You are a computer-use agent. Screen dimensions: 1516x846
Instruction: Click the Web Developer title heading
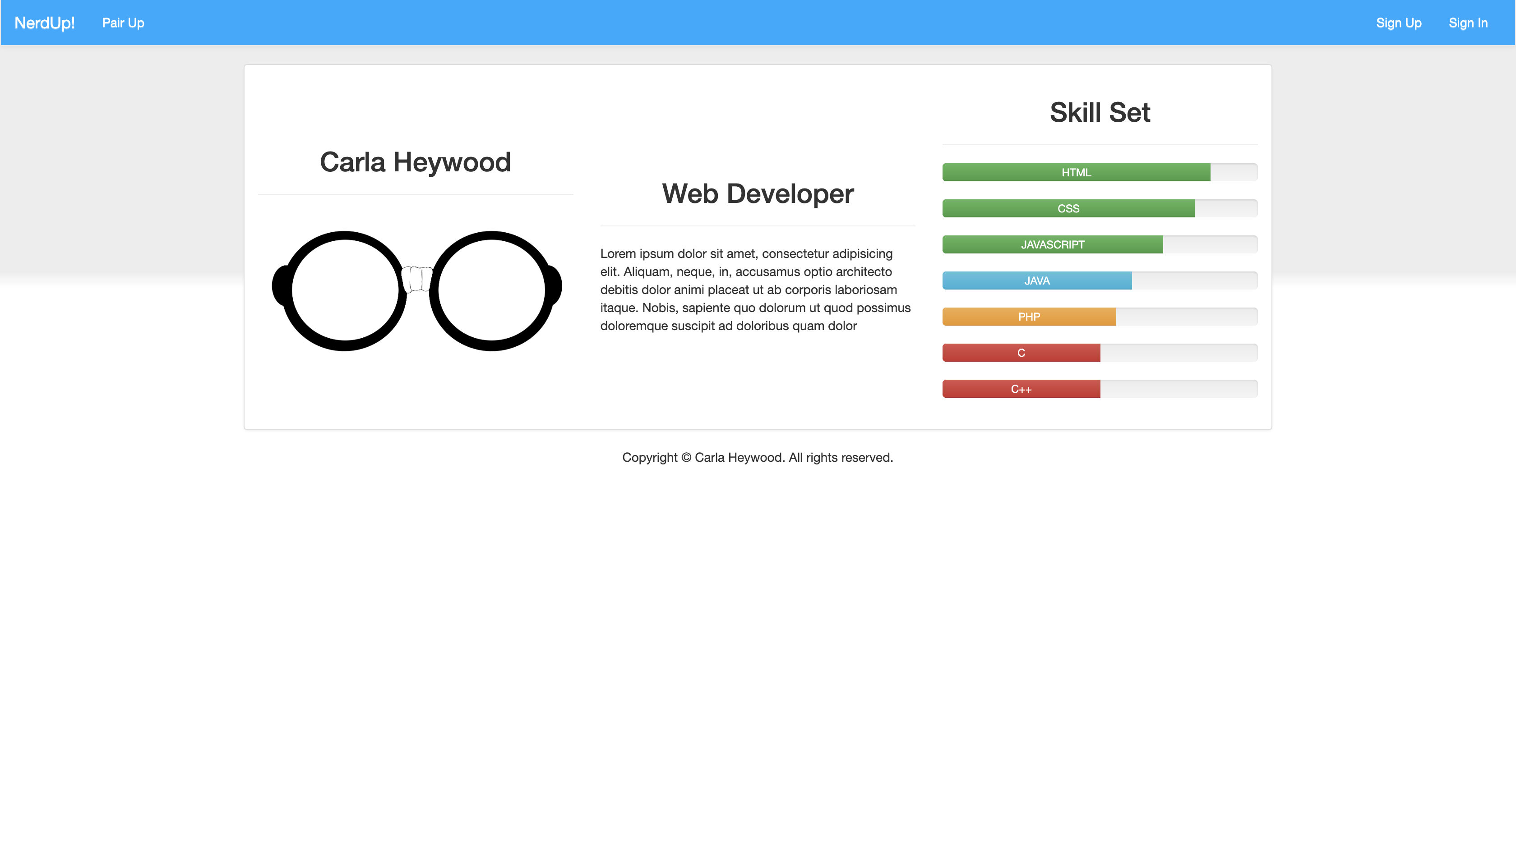click(758, 193)
